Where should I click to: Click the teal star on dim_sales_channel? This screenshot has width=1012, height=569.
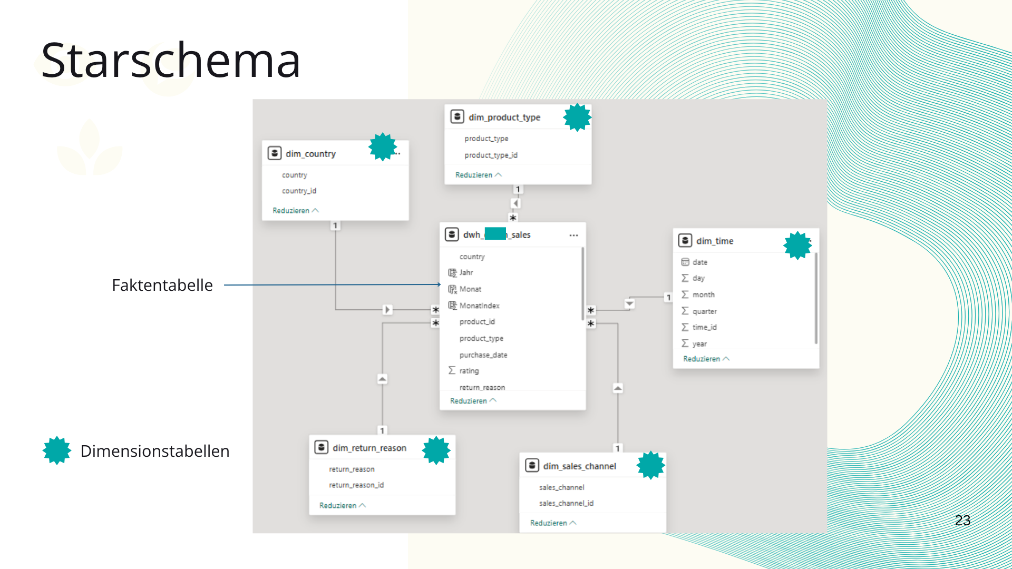coord(650,465)
